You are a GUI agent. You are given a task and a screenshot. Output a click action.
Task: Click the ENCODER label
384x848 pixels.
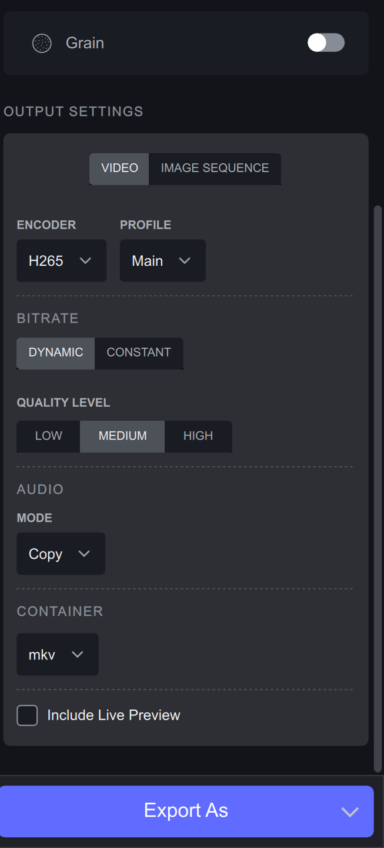[46, 225]
